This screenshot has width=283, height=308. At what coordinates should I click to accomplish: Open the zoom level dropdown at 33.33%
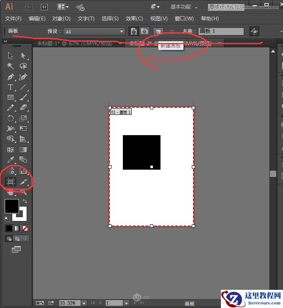(84, 303)
